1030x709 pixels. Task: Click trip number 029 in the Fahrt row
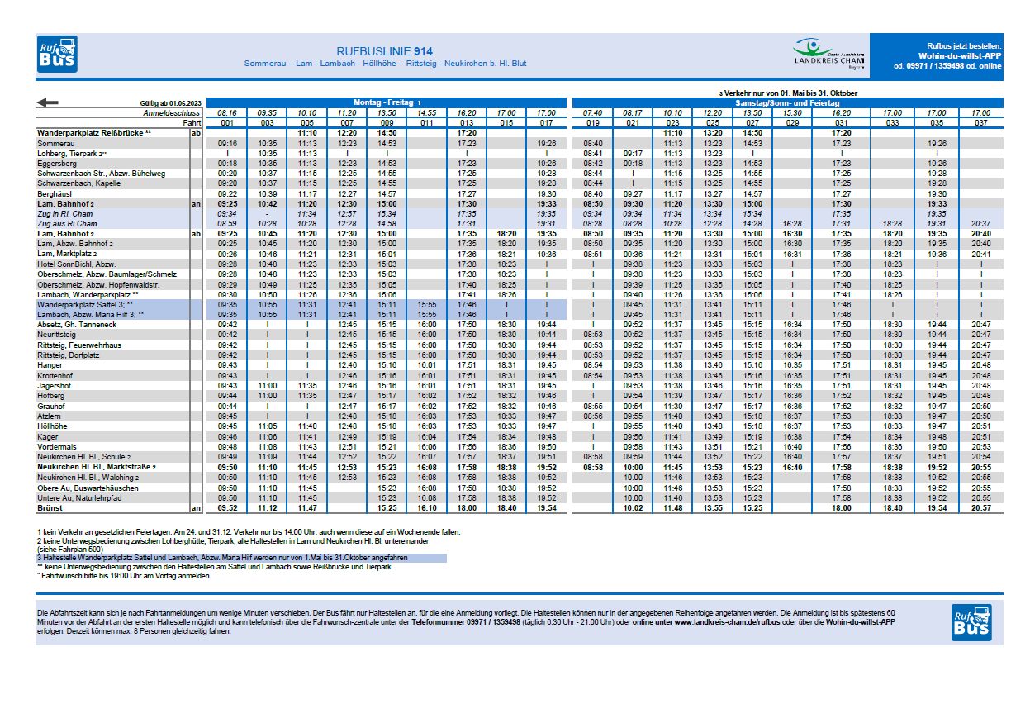click(792, 122)
